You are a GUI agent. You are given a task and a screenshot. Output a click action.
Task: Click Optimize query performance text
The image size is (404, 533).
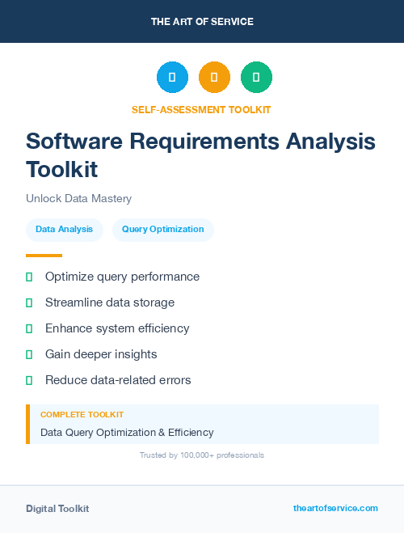tap(122, 277)
